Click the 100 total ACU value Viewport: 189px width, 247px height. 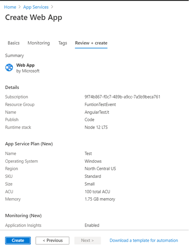click(x=97, y=192)
